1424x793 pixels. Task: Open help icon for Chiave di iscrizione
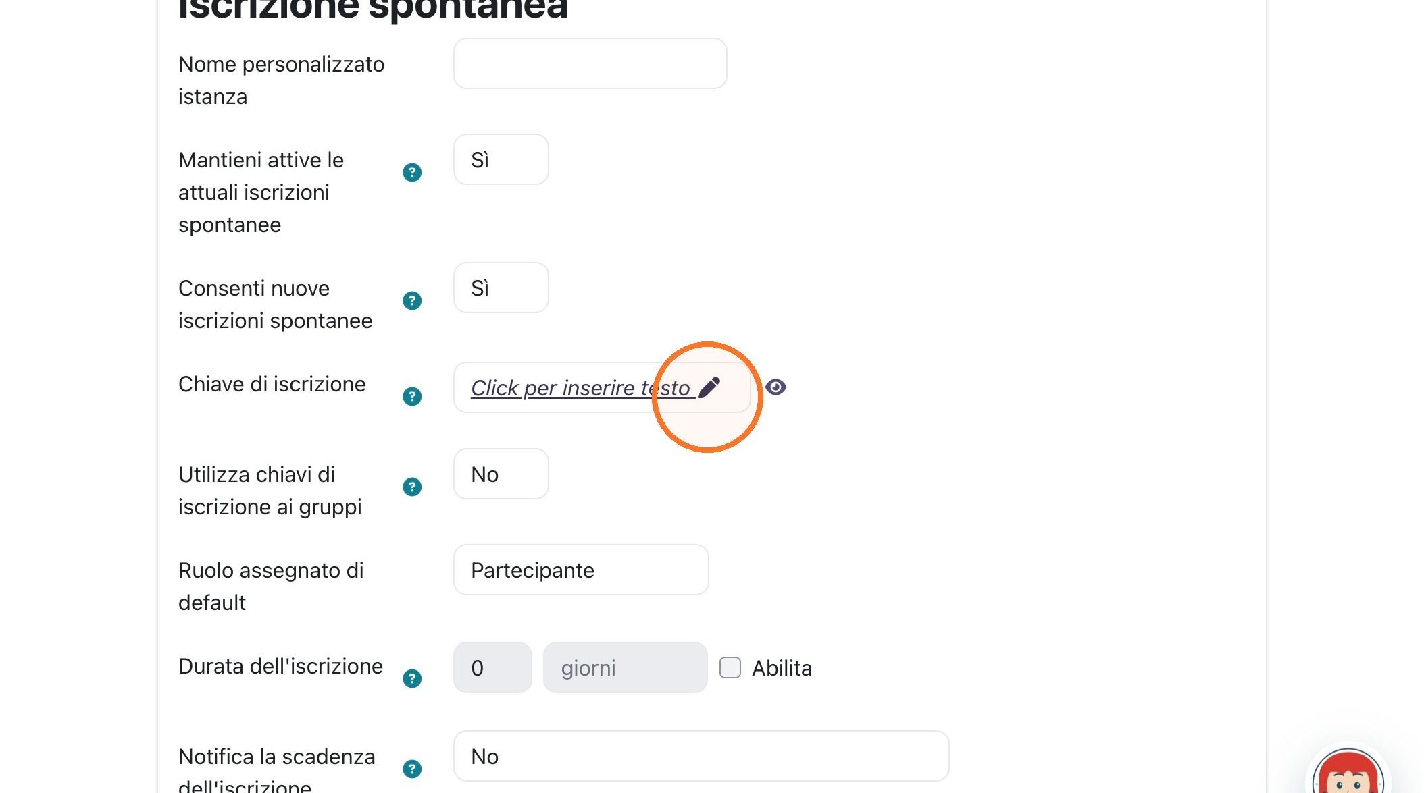(x=412, y=397)
